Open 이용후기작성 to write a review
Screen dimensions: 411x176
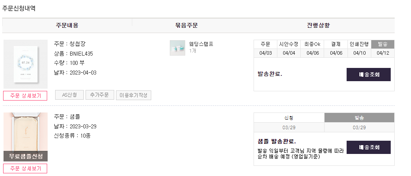coord(134,95)
